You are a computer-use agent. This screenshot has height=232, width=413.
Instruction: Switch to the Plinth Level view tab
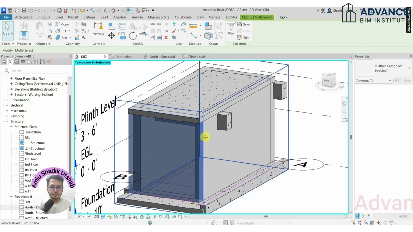pyautogui.click(x=196, y=57)
